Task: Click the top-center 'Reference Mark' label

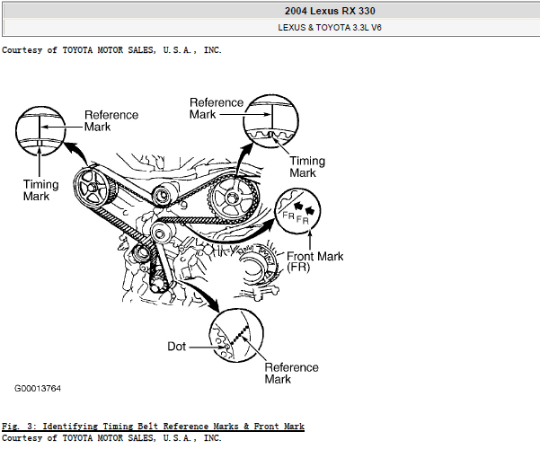Action: tap(217, 108)
